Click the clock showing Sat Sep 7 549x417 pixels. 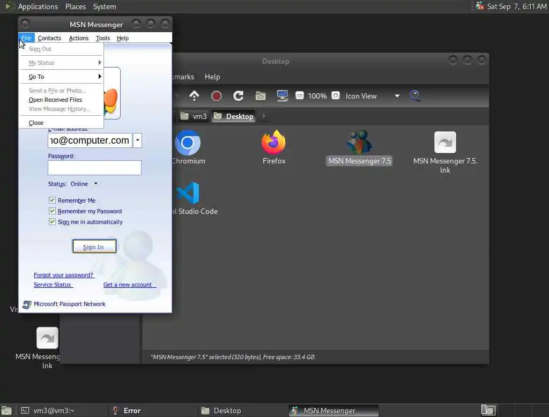pyautogui.click(x=517, y=6)
